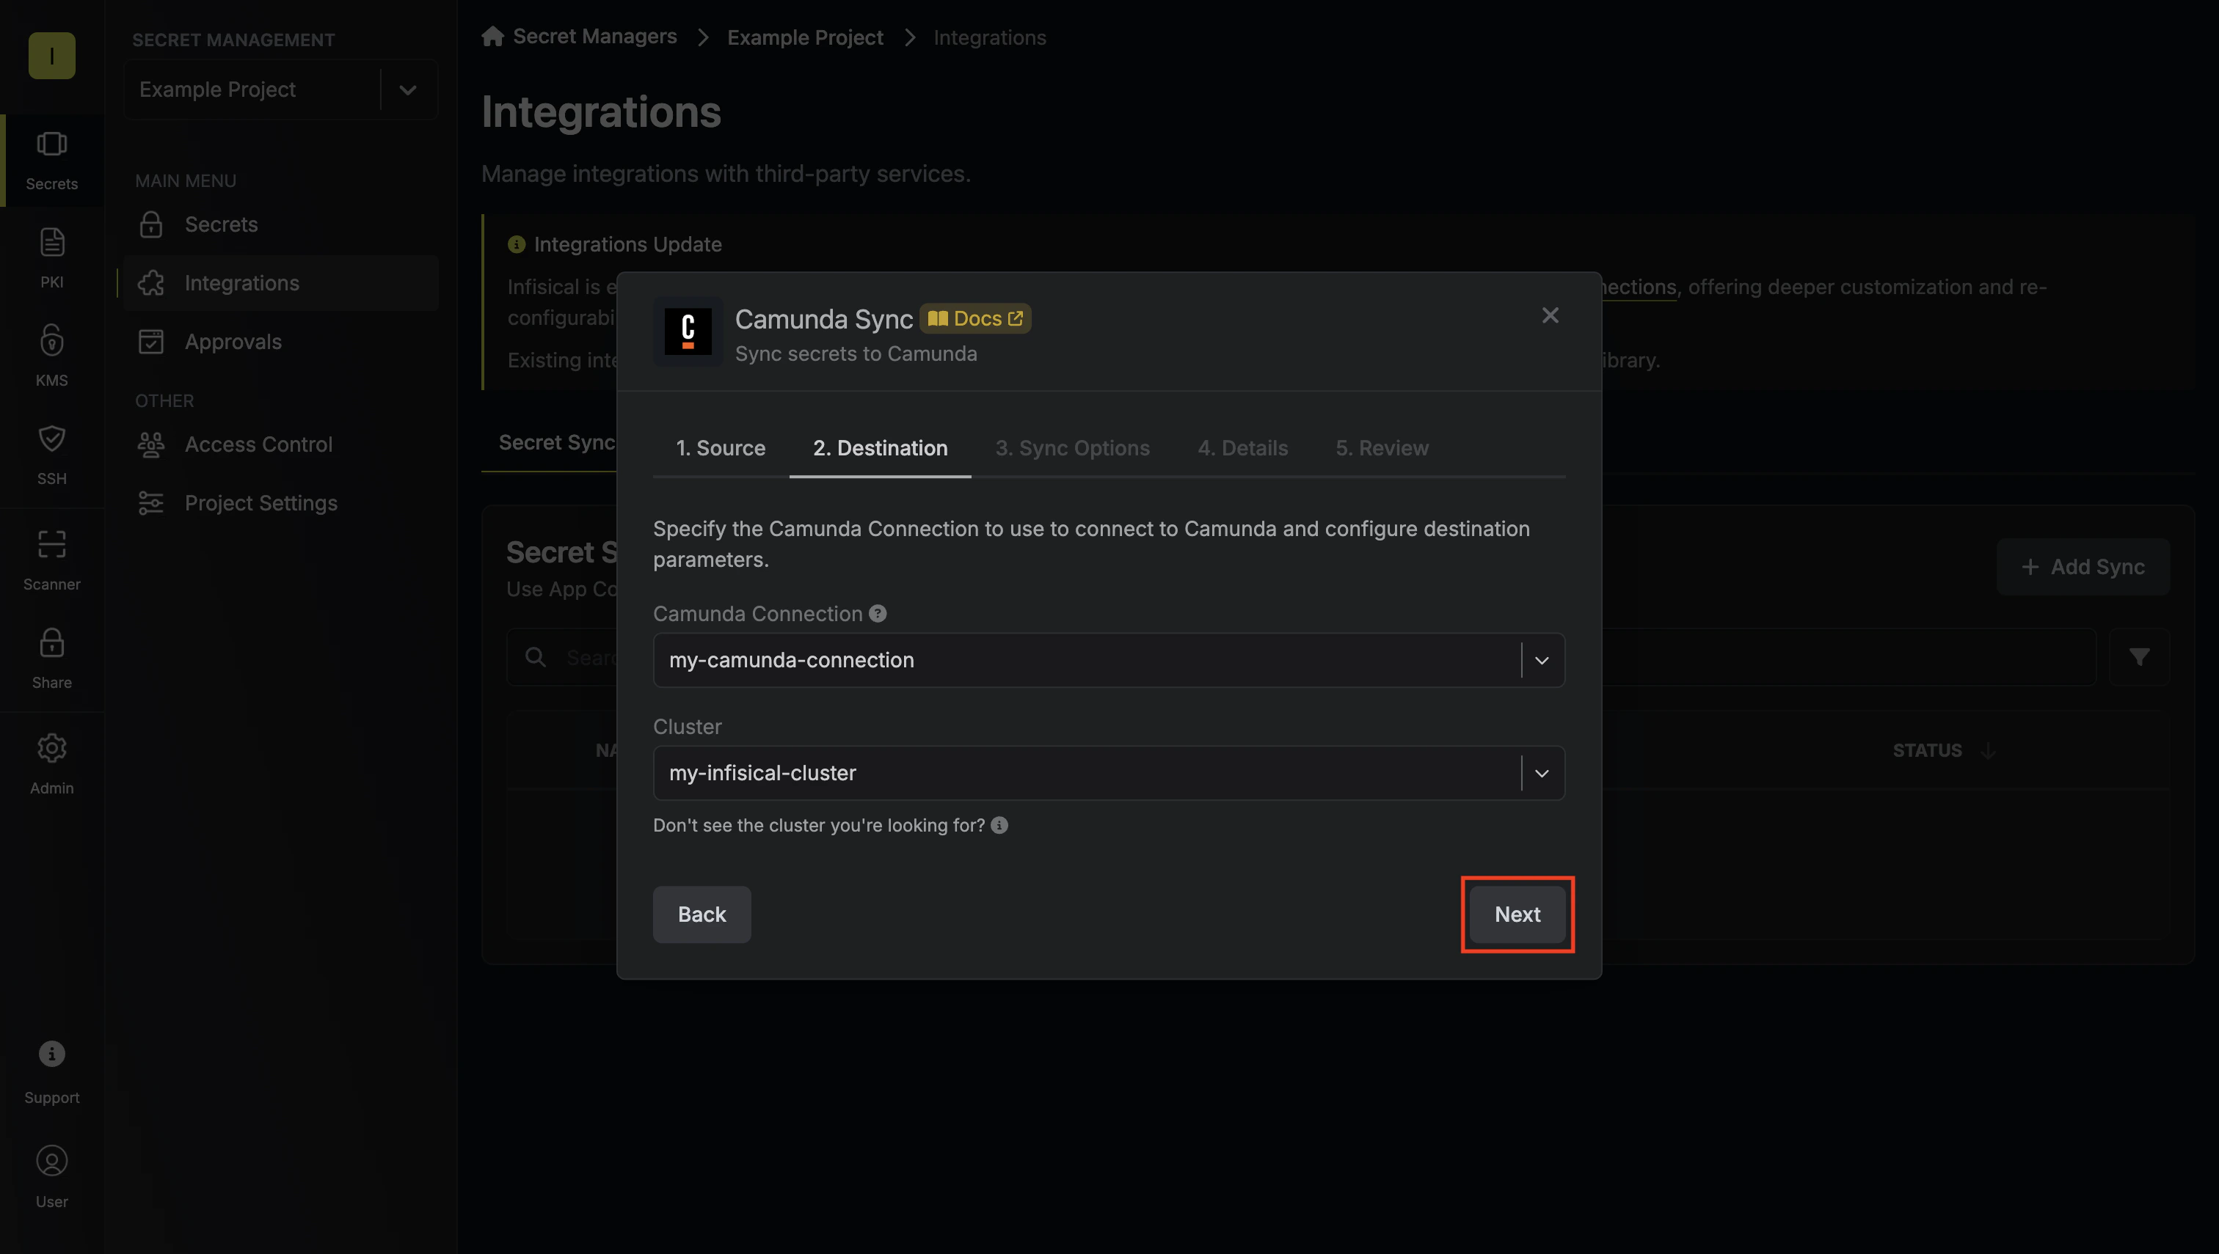Click the organization avatar labeled I
This screenshot has width=2219, height=1254.
point(51,55)
